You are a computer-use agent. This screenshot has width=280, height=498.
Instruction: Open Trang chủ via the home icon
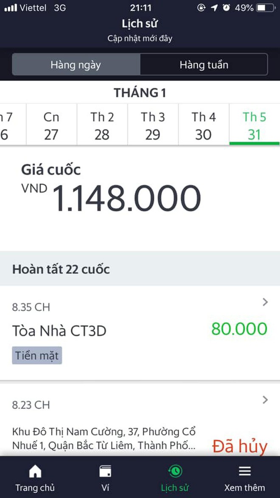tap(35, 477)
